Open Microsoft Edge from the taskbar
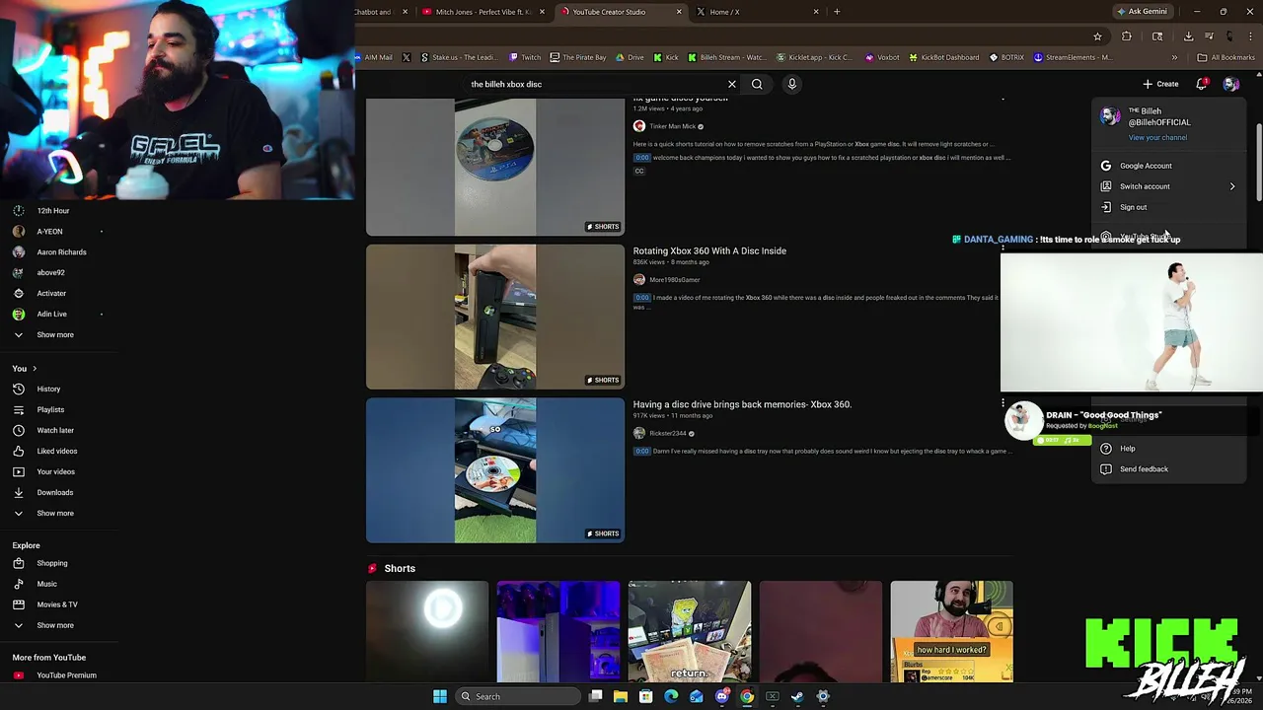 tap(671, 696)
